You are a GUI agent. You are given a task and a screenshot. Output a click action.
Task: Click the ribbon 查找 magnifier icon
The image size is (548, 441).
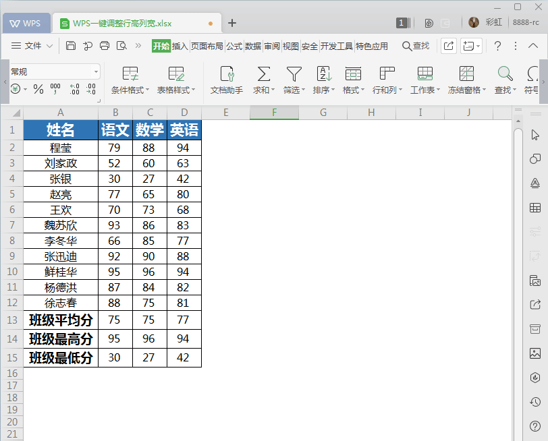[x=505, y=74]
